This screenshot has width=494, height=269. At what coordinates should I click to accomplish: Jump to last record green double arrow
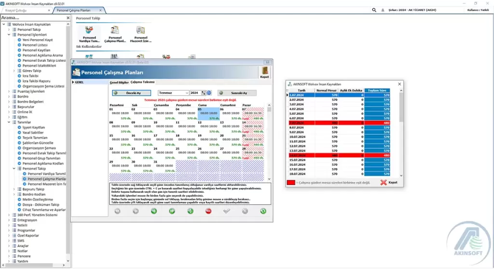(x=172, y=212)
